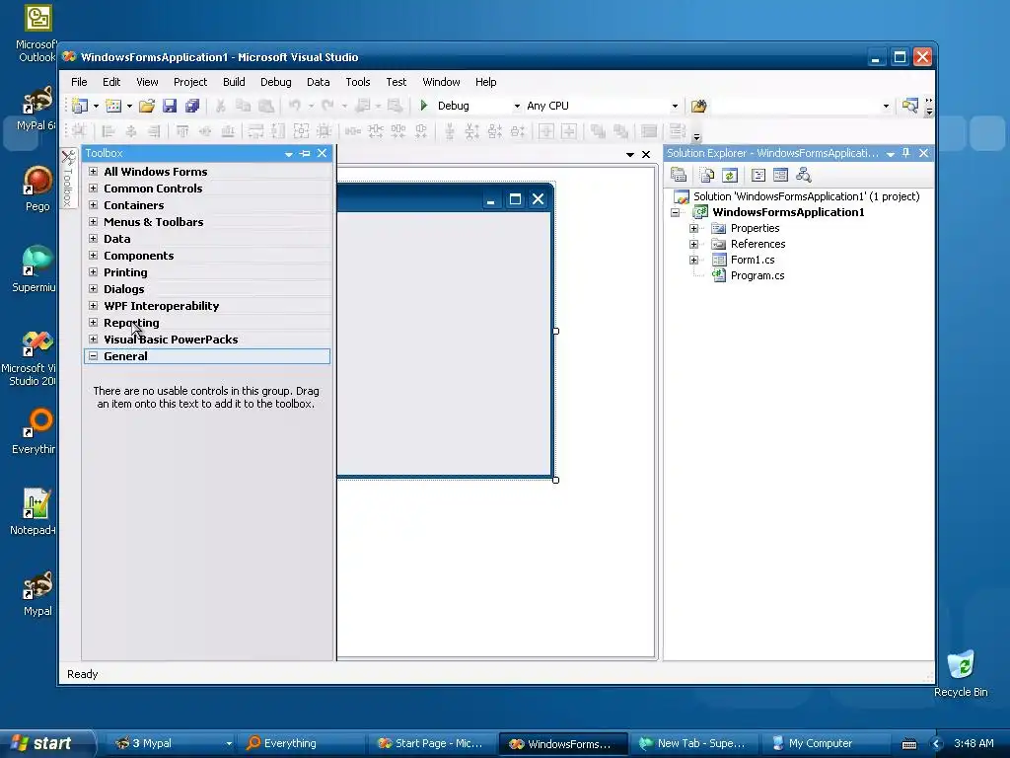Save the current file with the floppy icon
This screenshot has height=758, width=1010.
click(170, 106)
